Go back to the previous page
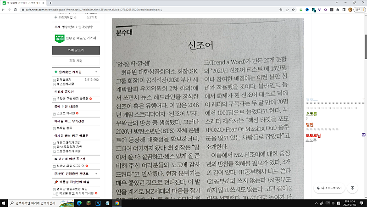This screenshot has height=207, width=367. point(3,10)
